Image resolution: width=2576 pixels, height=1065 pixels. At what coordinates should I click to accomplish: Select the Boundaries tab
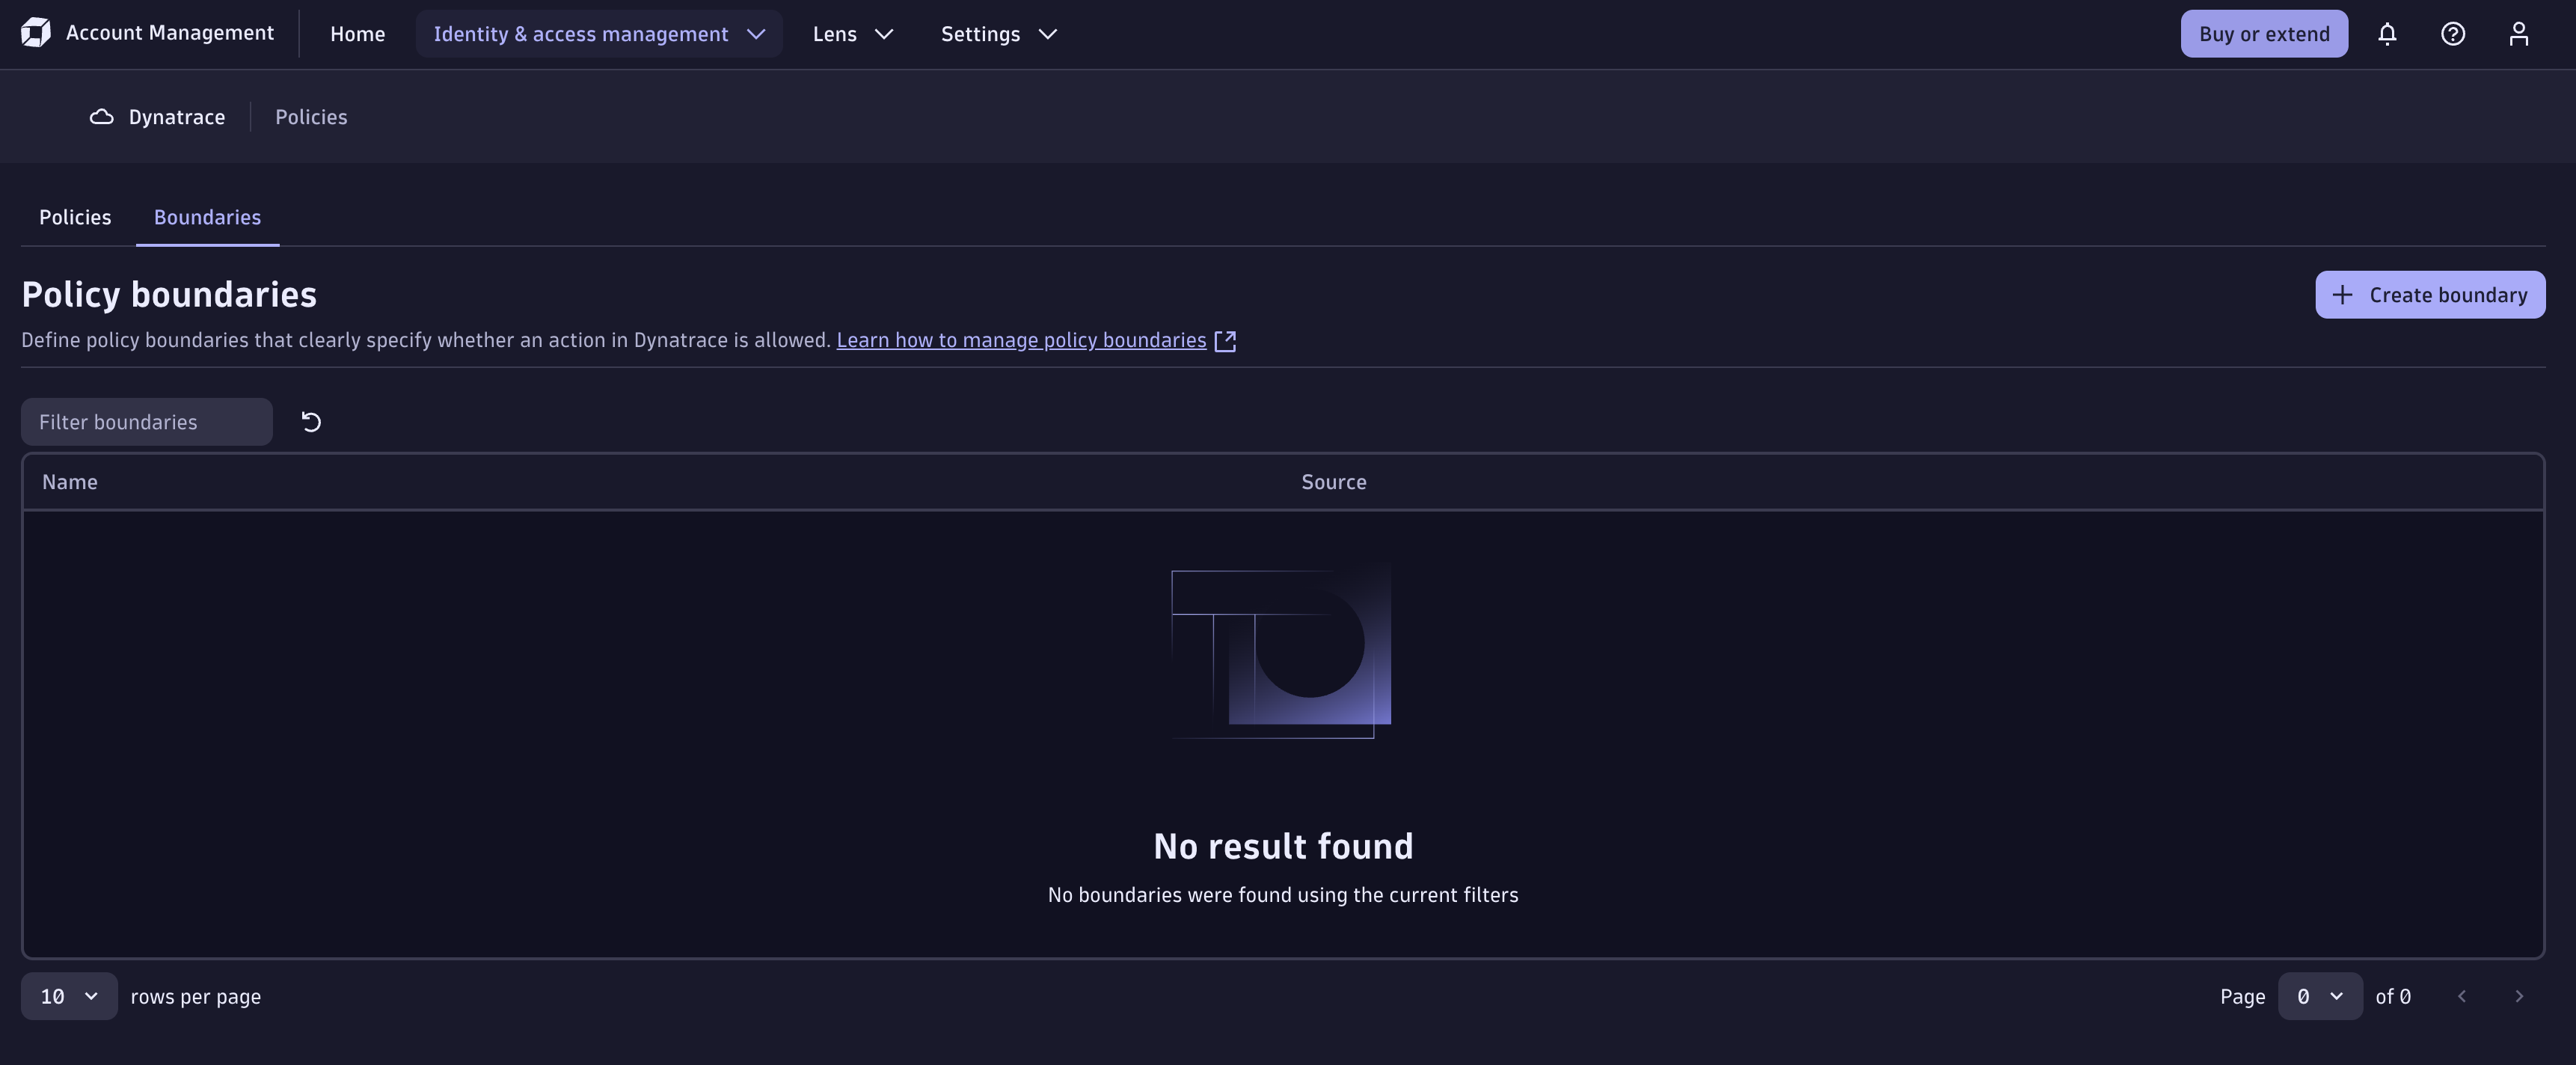point(207,217)
